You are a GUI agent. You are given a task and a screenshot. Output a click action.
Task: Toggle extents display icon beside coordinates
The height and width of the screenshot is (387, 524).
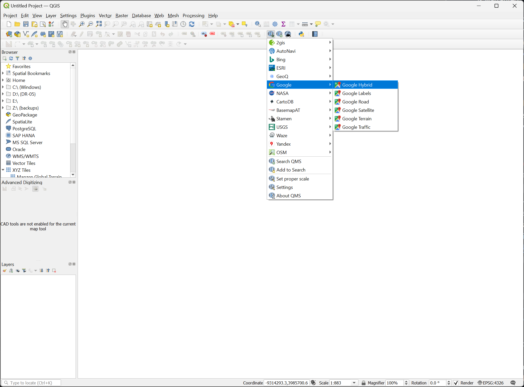point(313,383)
